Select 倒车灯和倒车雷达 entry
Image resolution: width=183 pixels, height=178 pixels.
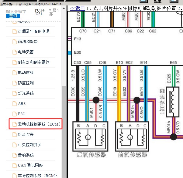34,62
